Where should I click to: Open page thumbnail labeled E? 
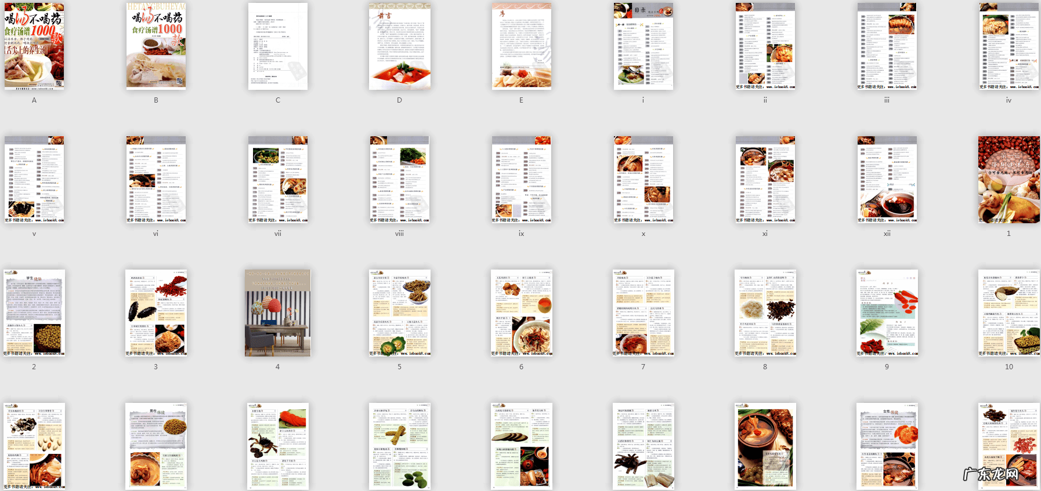coord(522,46)
